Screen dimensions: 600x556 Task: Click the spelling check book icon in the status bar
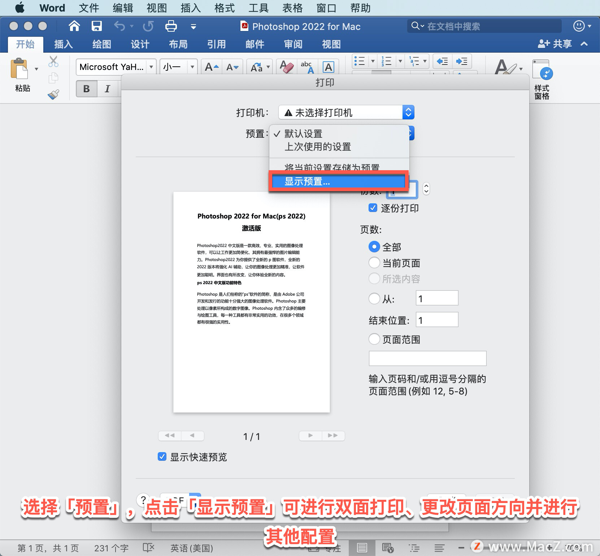tap(148, 548)
